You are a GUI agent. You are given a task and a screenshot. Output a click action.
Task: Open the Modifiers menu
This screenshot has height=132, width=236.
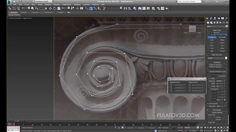click(48, 5)
